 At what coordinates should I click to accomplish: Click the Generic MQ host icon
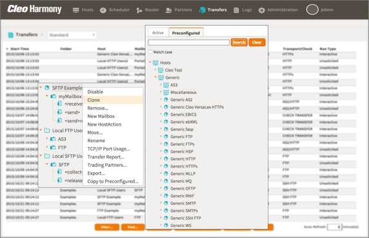point(166,181)
